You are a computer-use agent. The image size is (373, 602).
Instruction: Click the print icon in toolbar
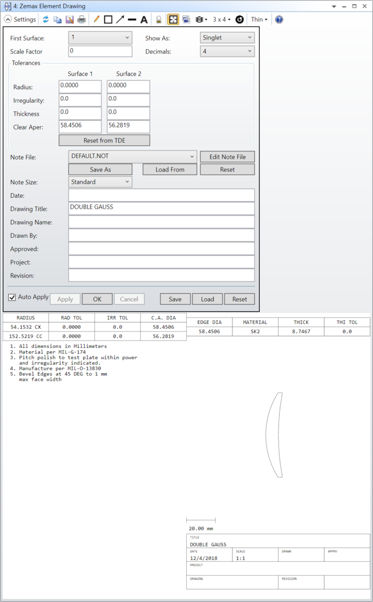(81, 19)
